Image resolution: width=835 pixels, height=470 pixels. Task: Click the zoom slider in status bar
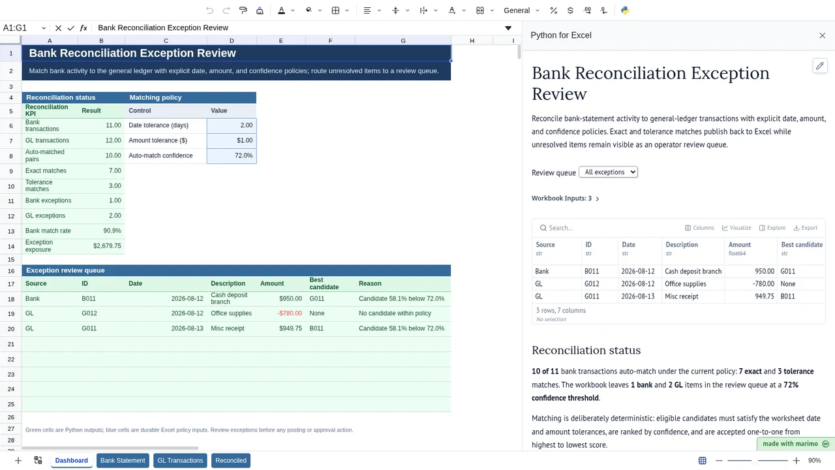click(x=758, y=460)
